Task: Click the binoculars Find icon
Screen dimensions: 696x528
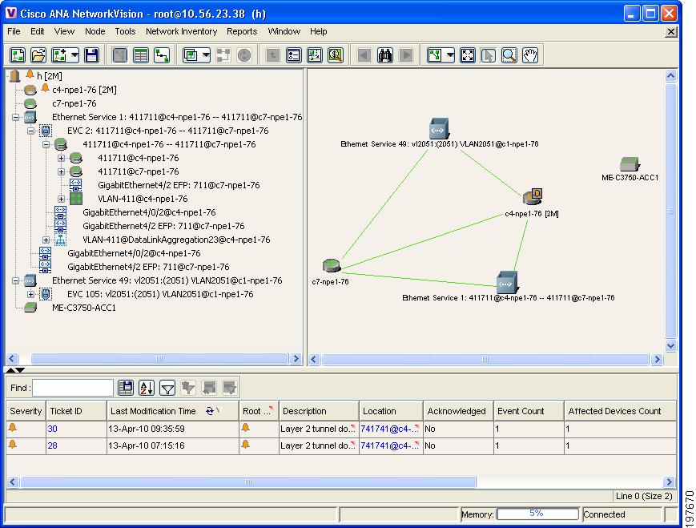Action: pos(384,55)
